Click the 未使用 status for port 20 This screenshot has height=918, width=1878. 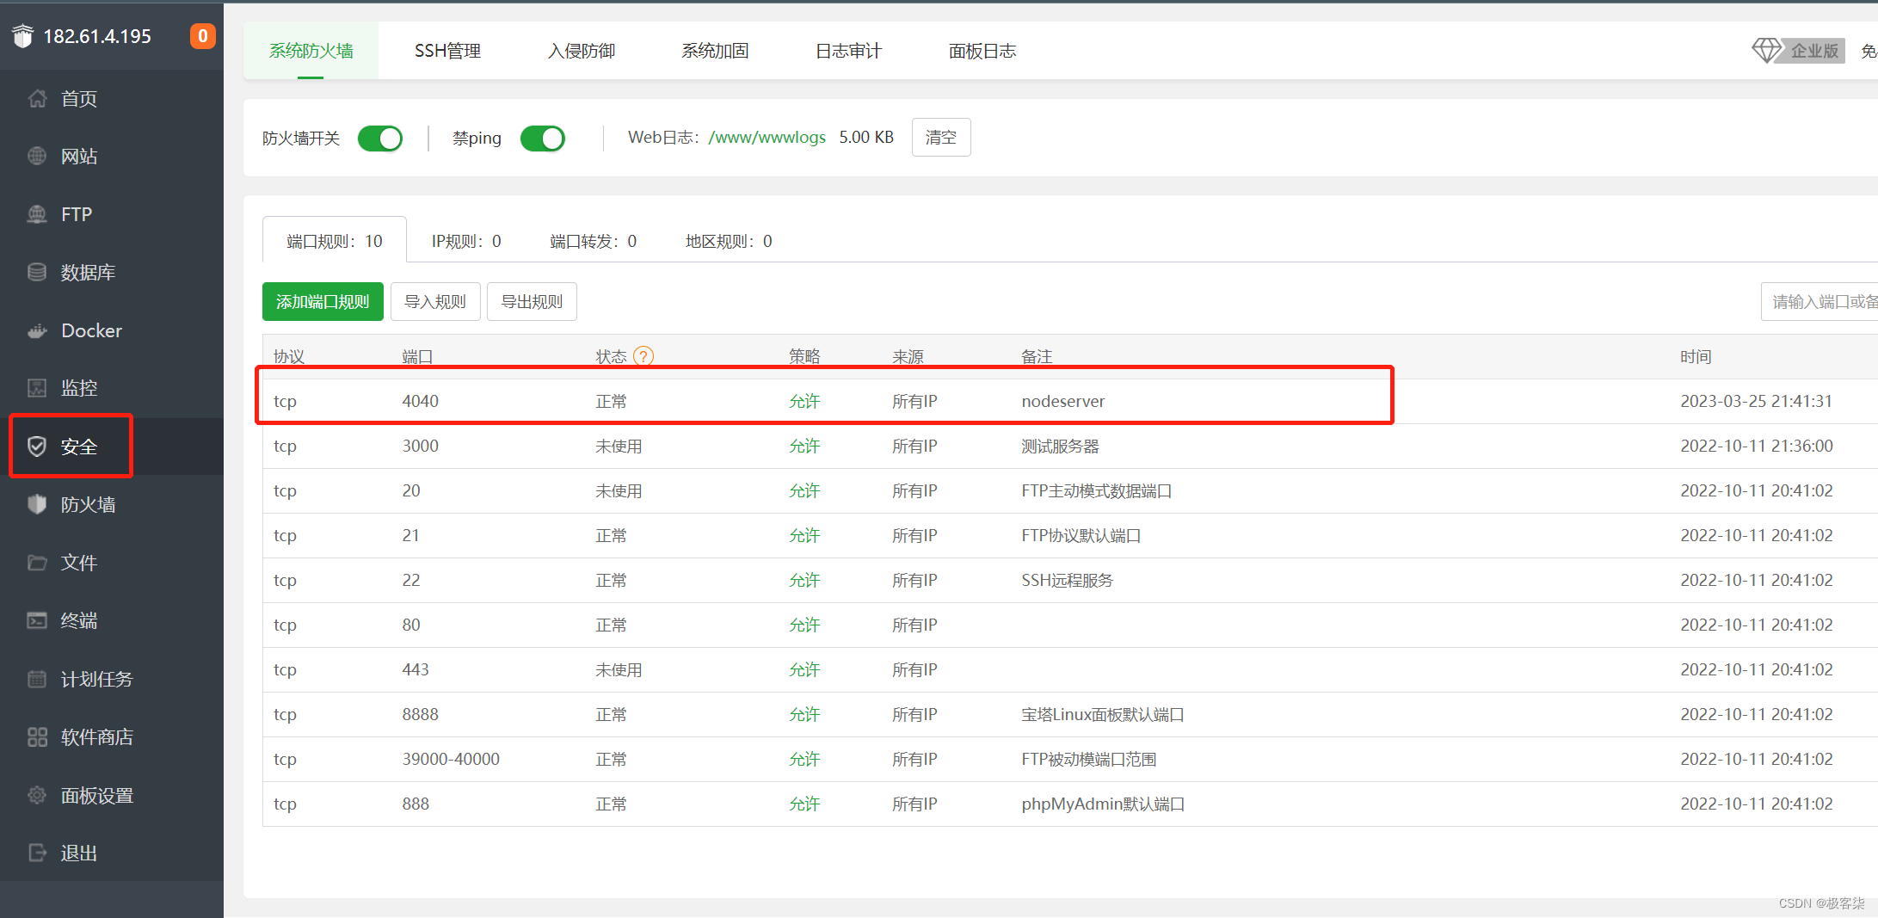pos(619,490)
